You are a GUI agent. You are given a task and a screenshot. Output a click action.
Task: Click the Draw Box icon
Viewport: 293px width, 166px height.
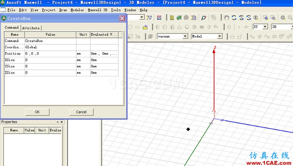point(157,27)
